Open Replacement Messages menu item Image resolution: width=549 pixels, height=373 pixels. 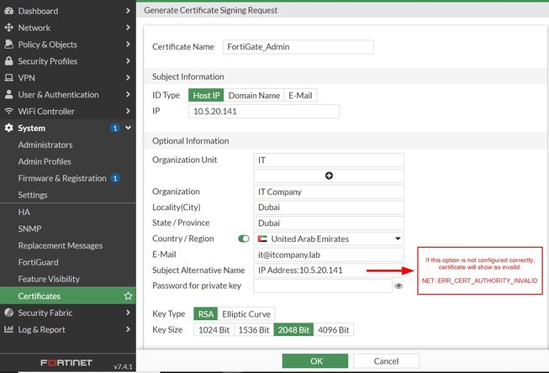61,245
